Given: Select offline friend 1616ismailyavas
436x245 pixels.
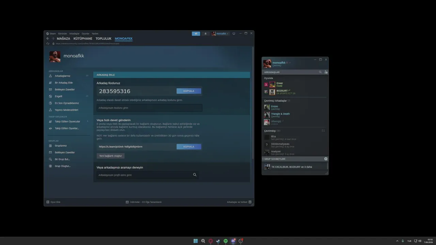Looking at the screenshot, I should (x=295, y=145).
